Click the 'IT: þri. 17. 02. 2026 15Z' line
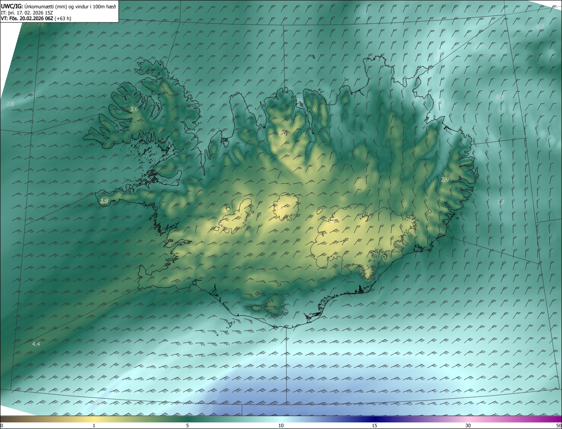The height and width of the screenshot is (429, 562). [x=27, y=12]
